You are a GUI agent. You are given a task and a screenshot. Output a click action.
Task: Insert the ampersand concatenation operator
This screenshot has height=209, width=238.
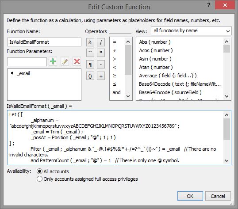pyautogui.click(x=90, y=42)
